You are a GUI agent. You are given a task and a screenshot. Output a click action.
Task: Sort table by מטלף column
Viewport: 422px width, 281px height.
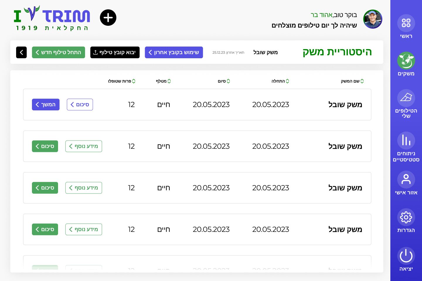click(164, 81)
